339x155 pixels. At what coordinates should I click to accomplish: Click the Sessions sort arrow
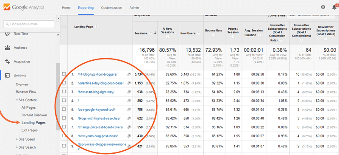[155, 34]
